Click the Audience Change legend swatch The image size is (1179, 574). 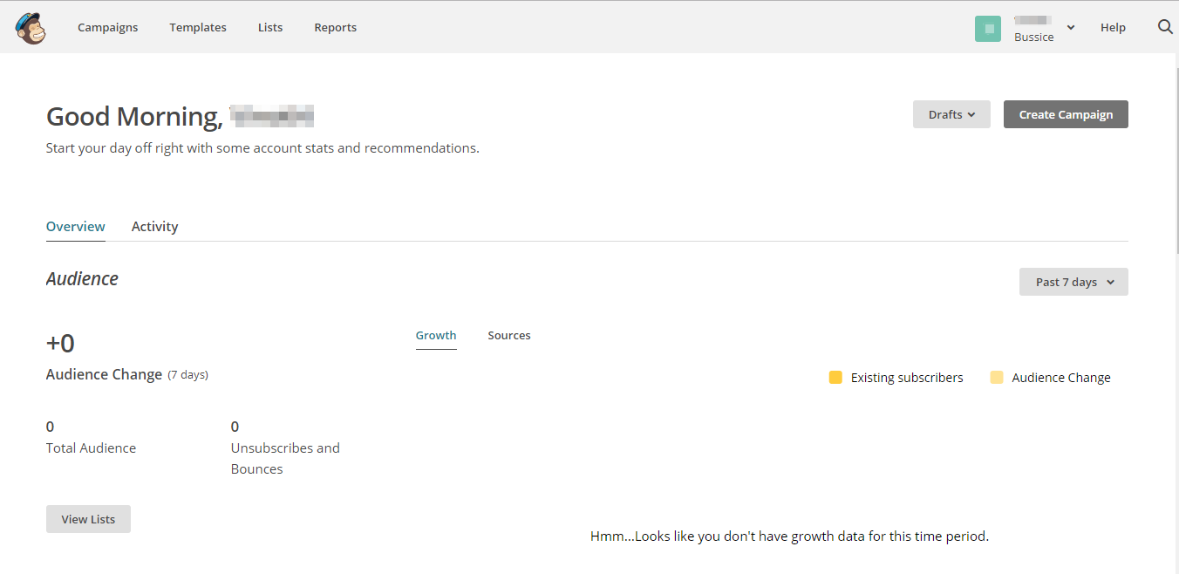pyautogui.click(x=997, y=378)
